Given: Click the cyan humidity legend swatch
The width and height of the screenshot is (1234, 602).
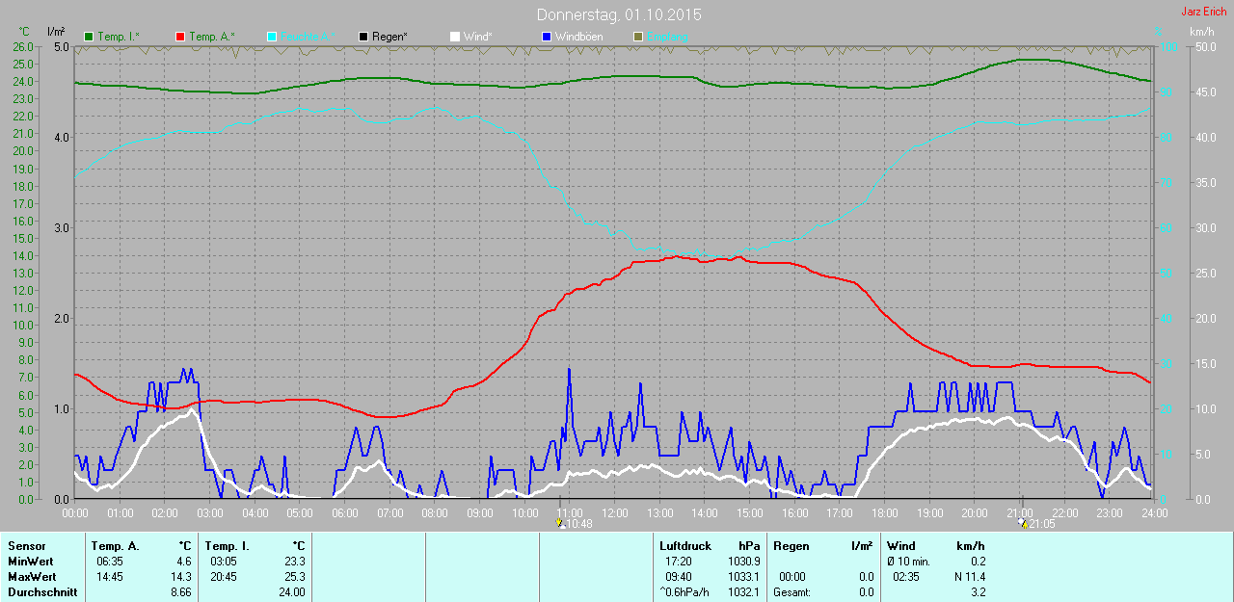Looking at the screenshot, I should click(272, 37).
